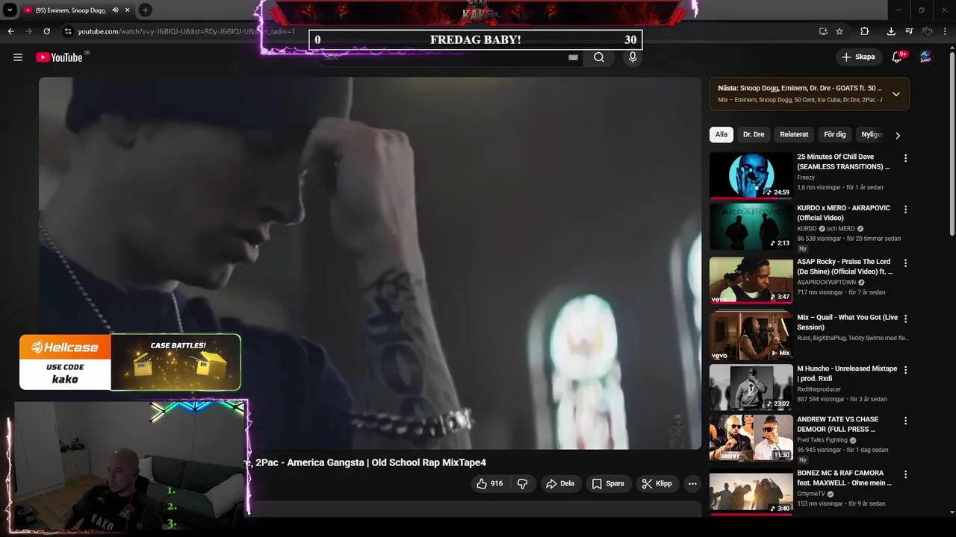Open the YouTube hamburger guide menu

18,57
